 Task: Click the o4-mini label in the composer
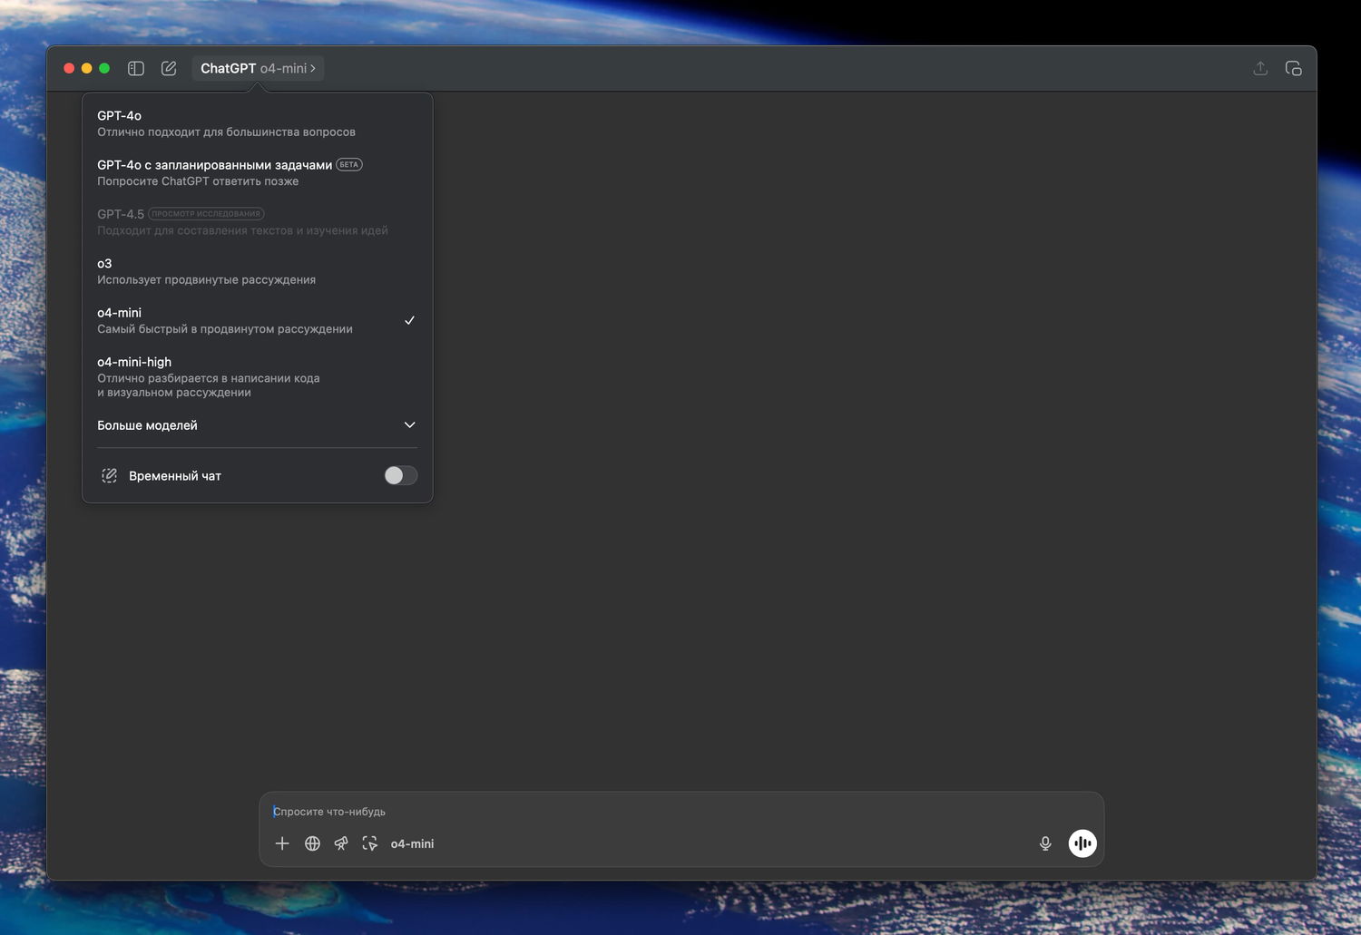412,843
